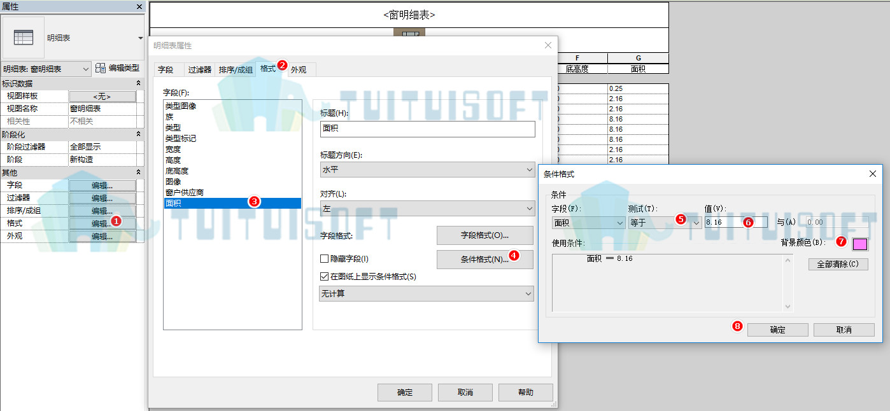Toggle the 隐藏字段 checkbox
Screen dimensions: 890x411
(x=324, y=259)
